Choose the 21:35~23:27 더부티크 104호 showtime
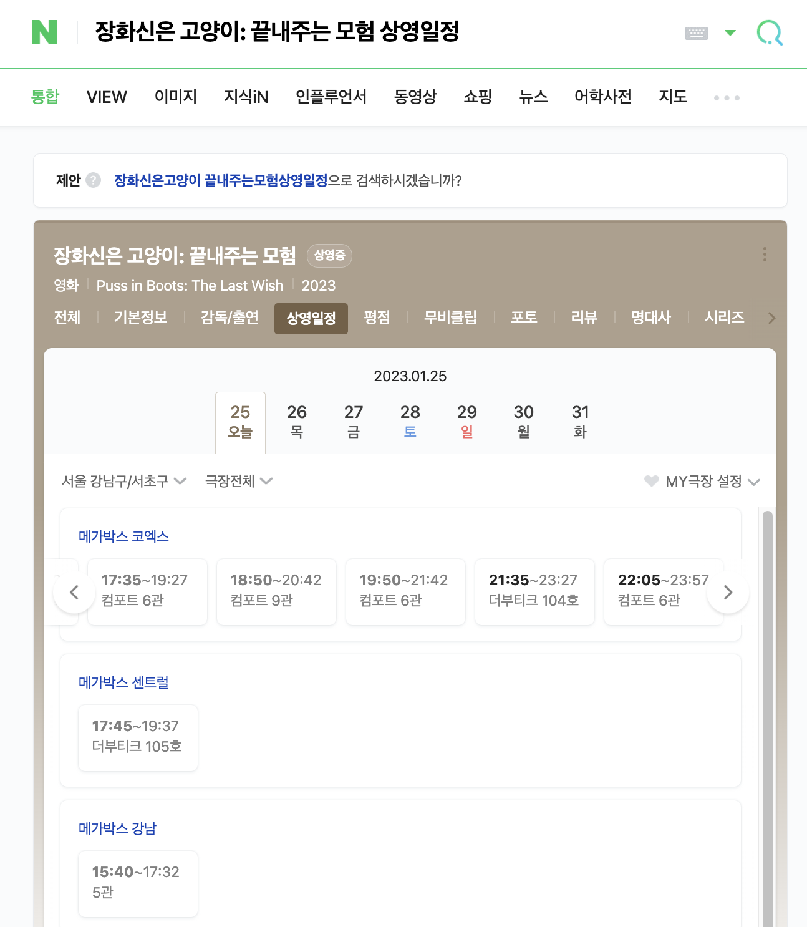Image resolution: width=807 pixels, height=927 pixels. 534,591
